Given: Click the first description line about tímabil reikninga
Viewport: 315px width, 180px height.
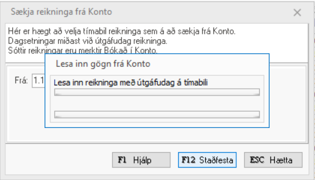Looking at the screenshot, I should pyautogui.click(x=123, y=32).
